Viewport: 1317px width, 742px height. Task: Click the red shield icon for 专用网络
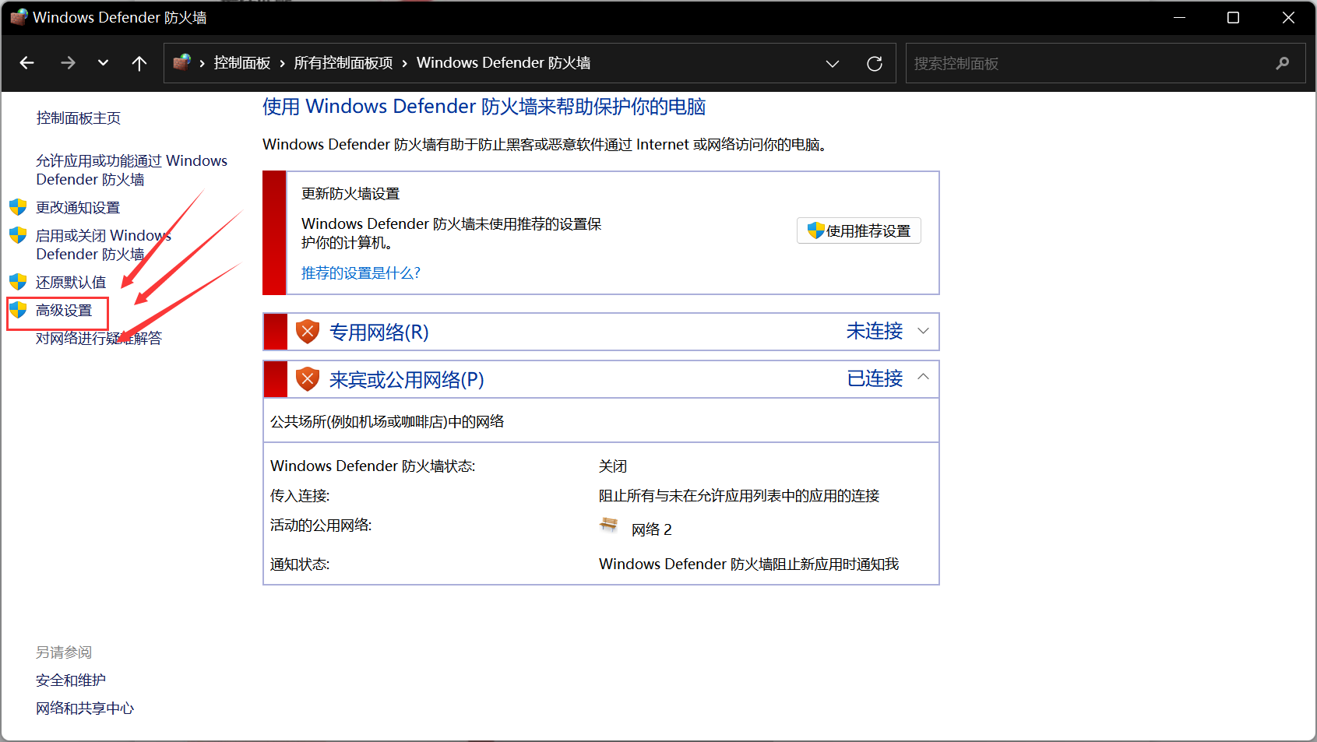pos(308,332)
